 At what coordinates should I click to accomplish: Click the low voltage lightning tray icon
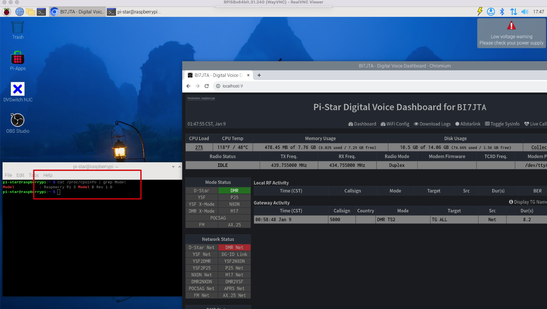click(480, 12)
